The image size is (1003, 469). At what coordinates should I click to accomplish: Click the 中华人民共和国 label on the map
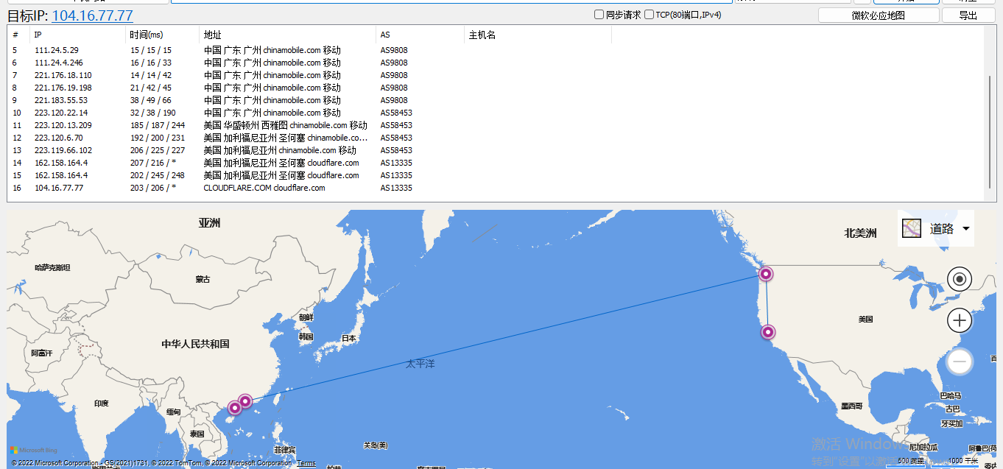(x=195, y=344)
